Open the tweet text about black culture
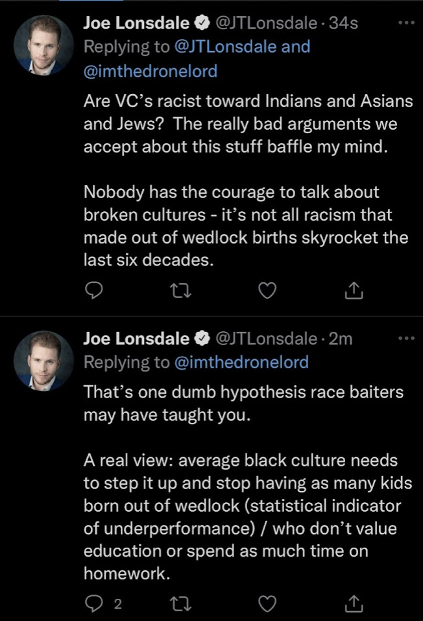 (x=248, y=517)
